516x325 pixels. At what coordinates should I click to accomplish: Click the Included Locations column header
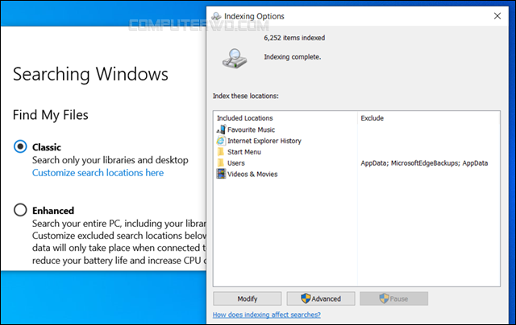(245, 118)
